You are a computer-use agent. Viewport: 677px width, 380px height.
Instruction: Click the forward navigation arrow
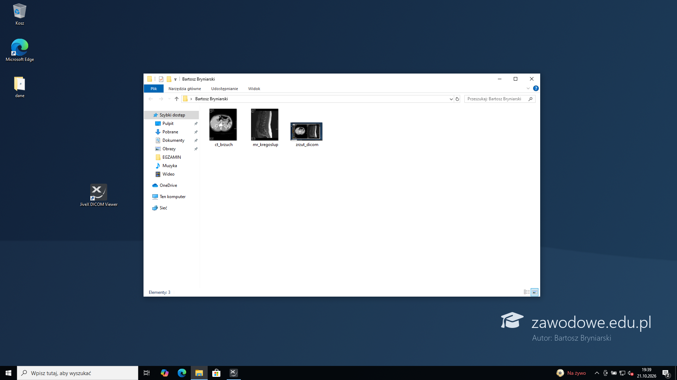(x=161, y=99)
